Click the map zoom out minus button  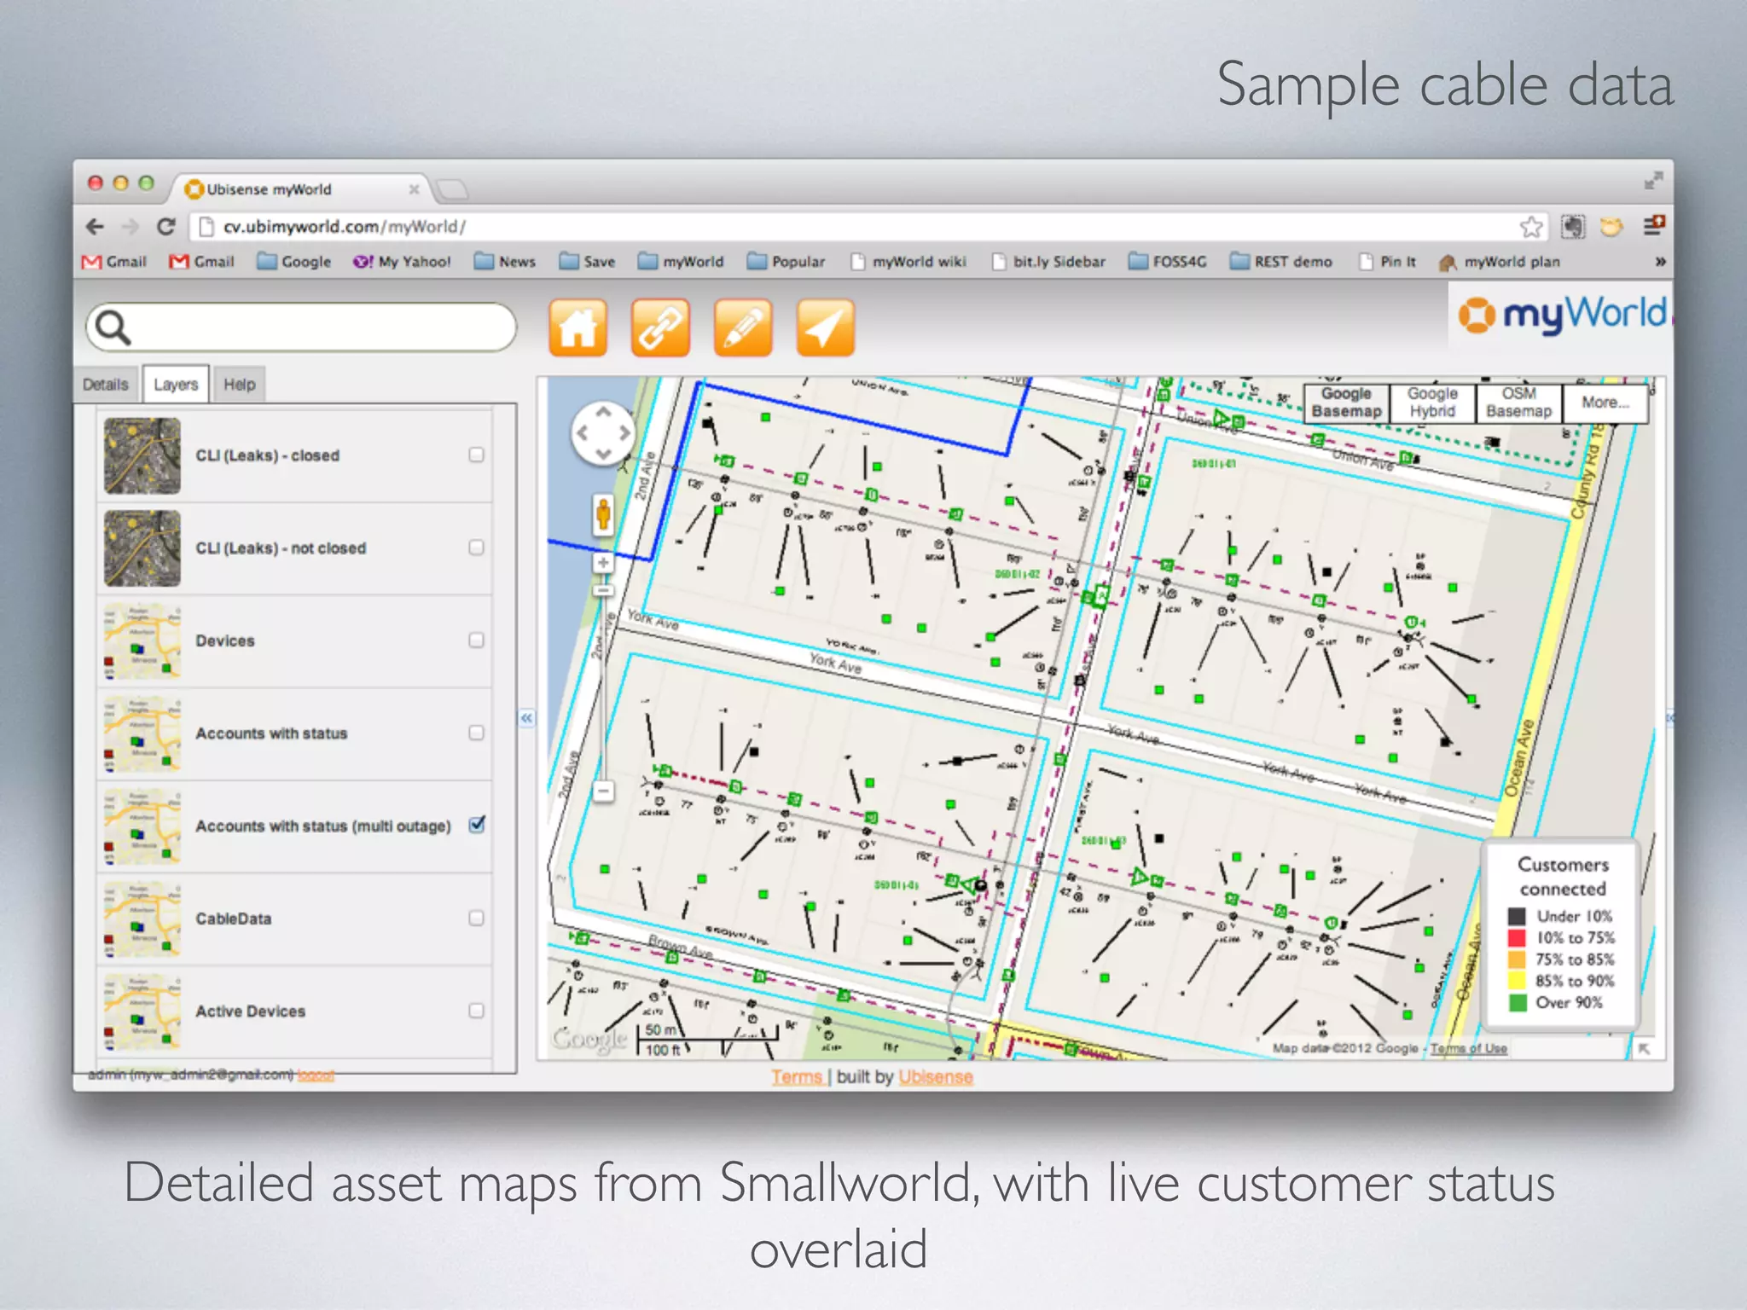click(x=603, y=791)
